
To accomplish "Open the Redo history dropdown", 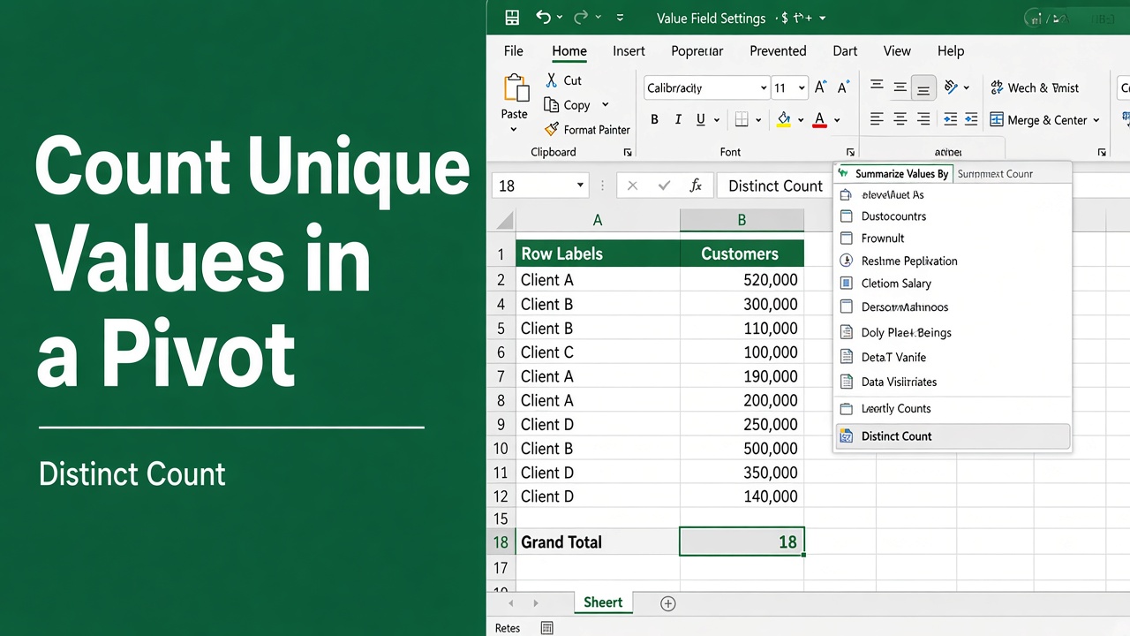I will pyautogui.click(x=599, y=17).
